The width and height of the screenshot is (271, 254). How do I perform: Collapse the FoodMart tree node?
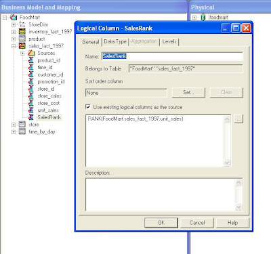click(x=5, y=18)
